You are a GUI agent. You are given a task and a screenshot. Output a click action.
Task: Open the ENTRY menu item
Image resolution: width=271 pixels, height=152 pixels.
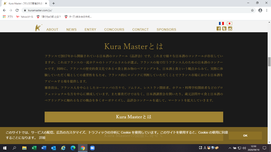point(90,30)
